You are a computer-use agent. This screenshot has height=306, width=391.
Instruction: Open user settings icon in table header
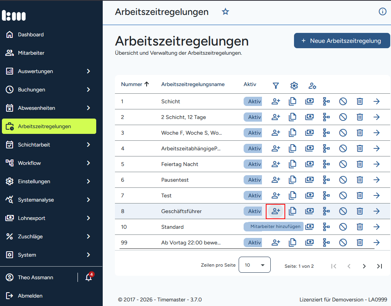pyautogui.click(x=312, y=86)
